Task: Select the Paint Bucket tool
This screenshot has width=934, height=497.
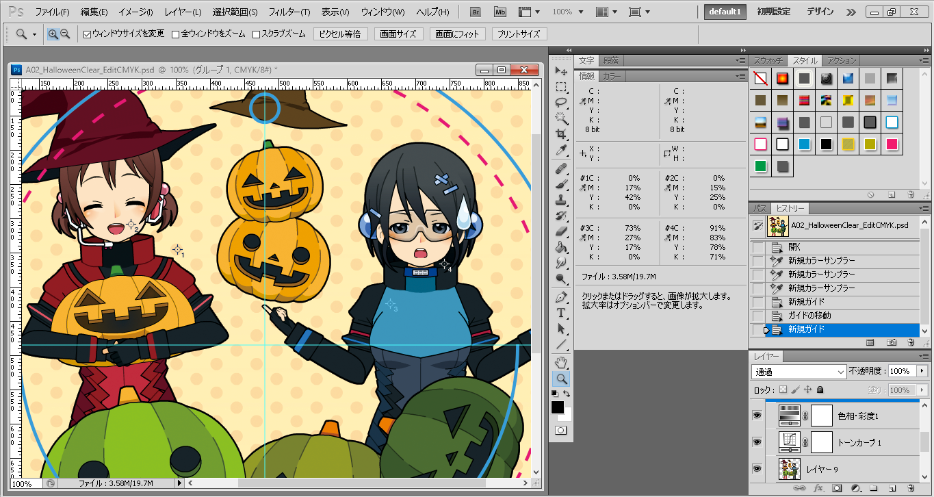Action: click(x=561, y=247)
